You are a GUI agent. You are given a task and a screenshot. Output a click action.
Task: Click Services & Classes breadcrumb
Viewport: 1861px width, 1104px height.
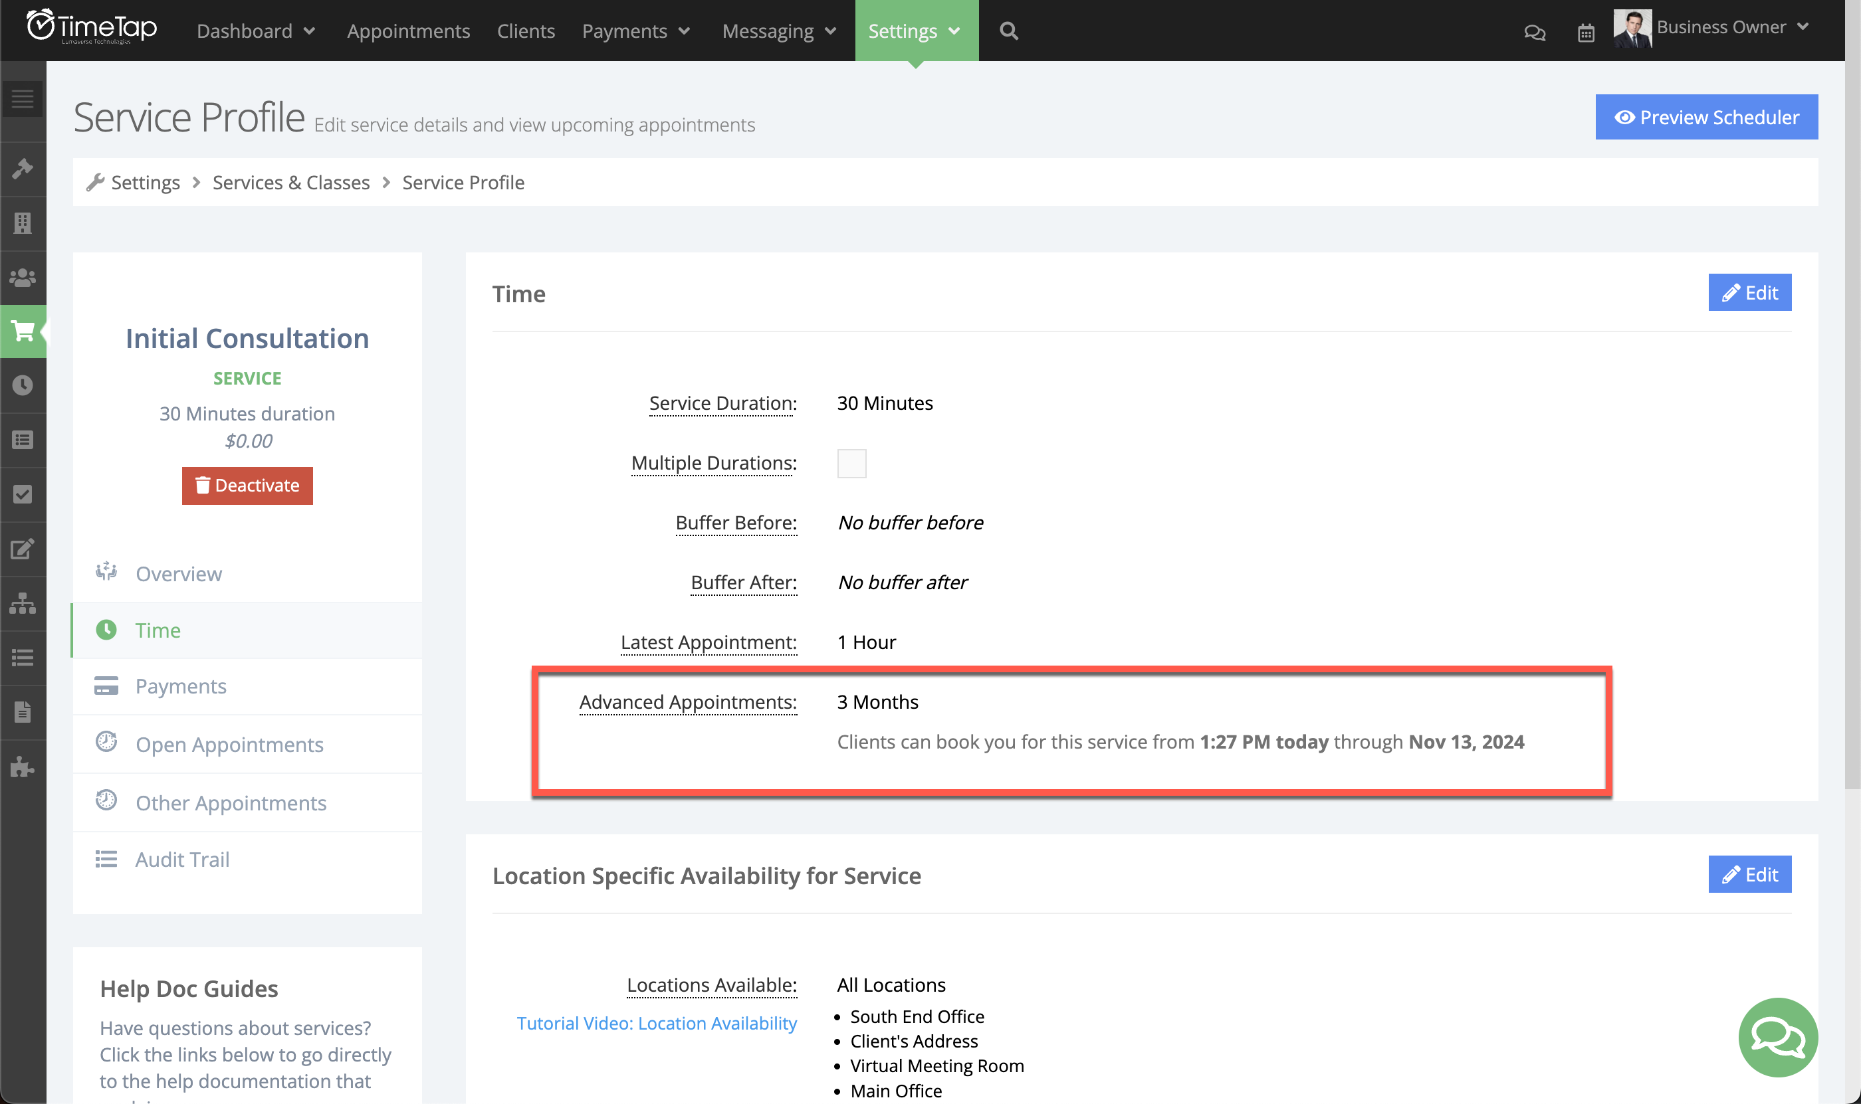(x=291, y=182)
